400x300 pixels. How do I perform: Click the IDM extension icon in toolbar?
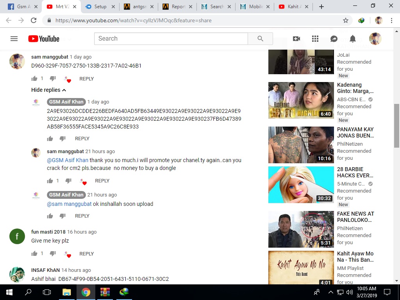[361, 20]
